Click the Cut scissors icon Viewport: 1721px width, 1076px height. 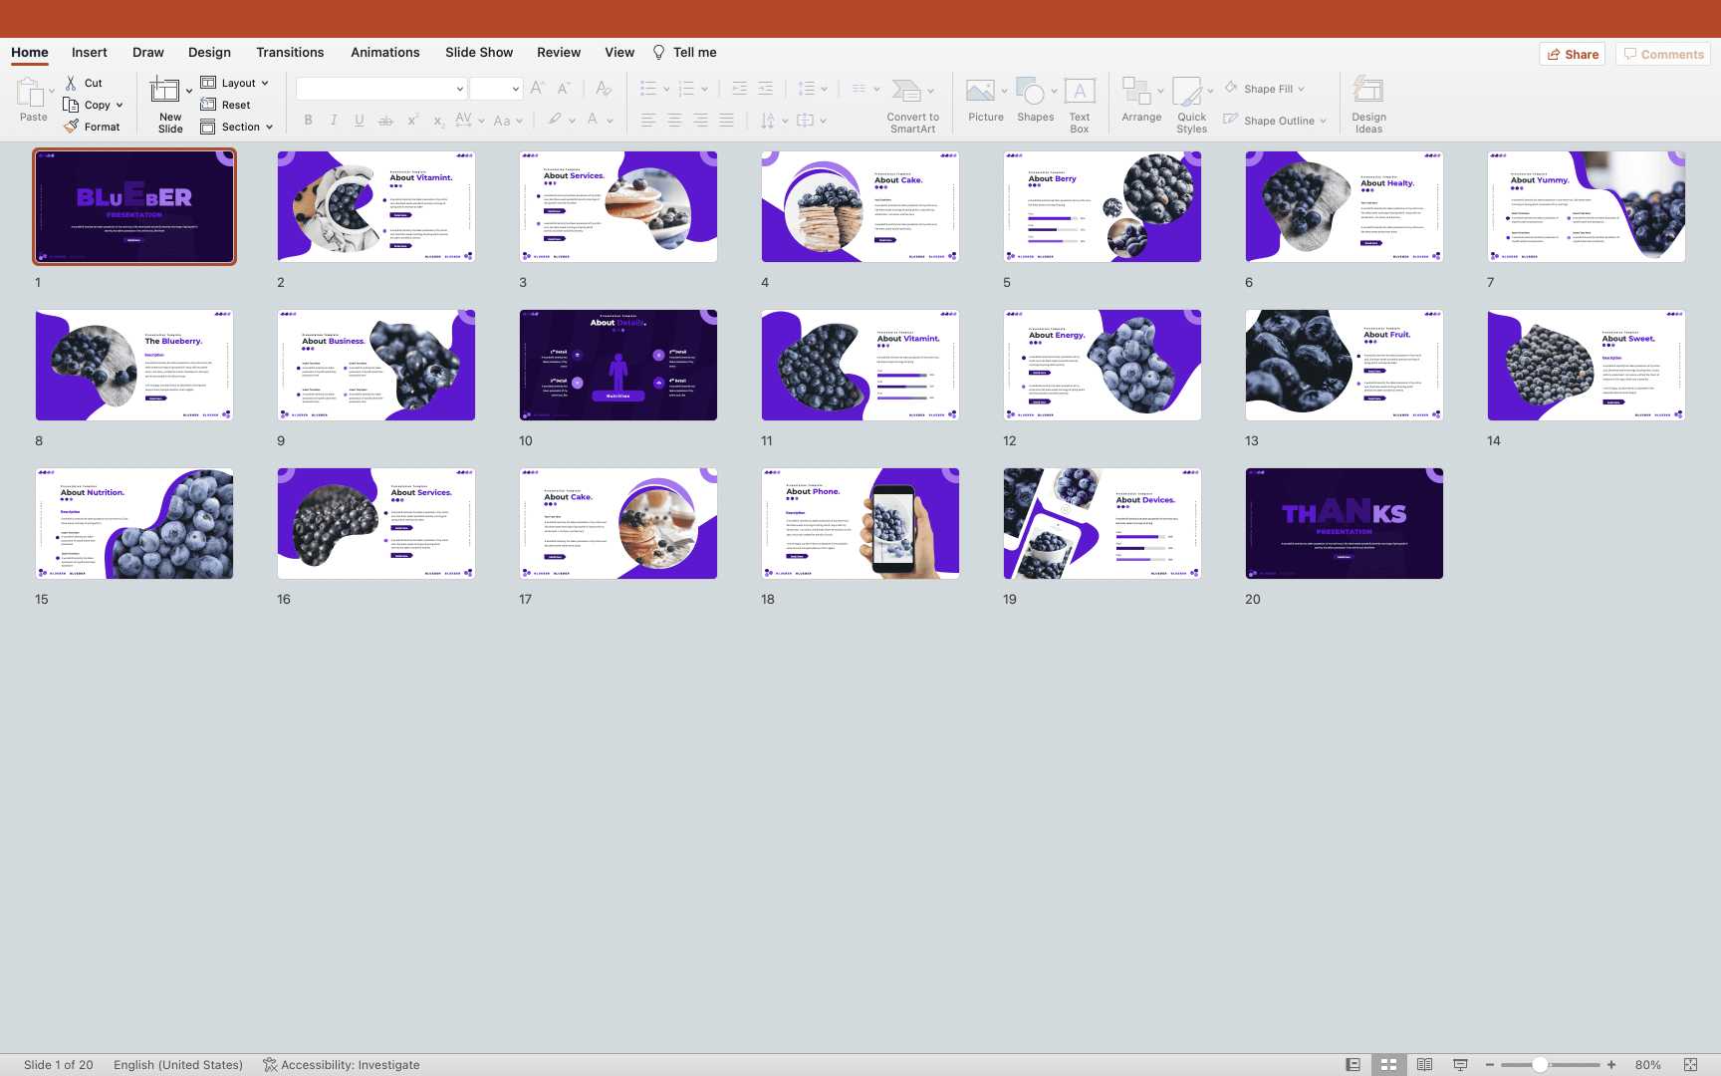71,83
